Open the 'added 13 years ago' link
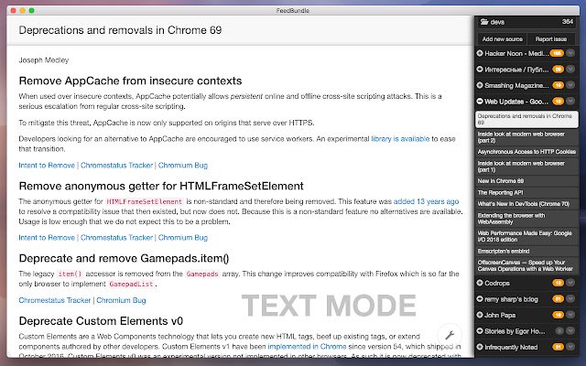The height and width of the screenshot is (366, 586). (x=426, y=201)
